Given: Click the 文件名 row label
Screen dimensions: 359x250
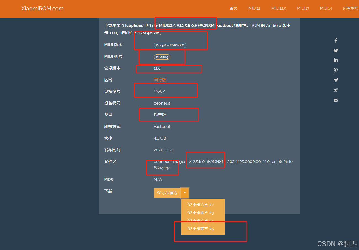Looking at the screenshot, I should [110, 162].
